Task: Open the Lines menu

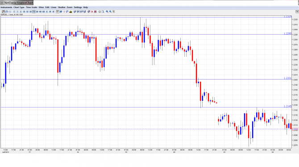Action: tap(54, 7)
